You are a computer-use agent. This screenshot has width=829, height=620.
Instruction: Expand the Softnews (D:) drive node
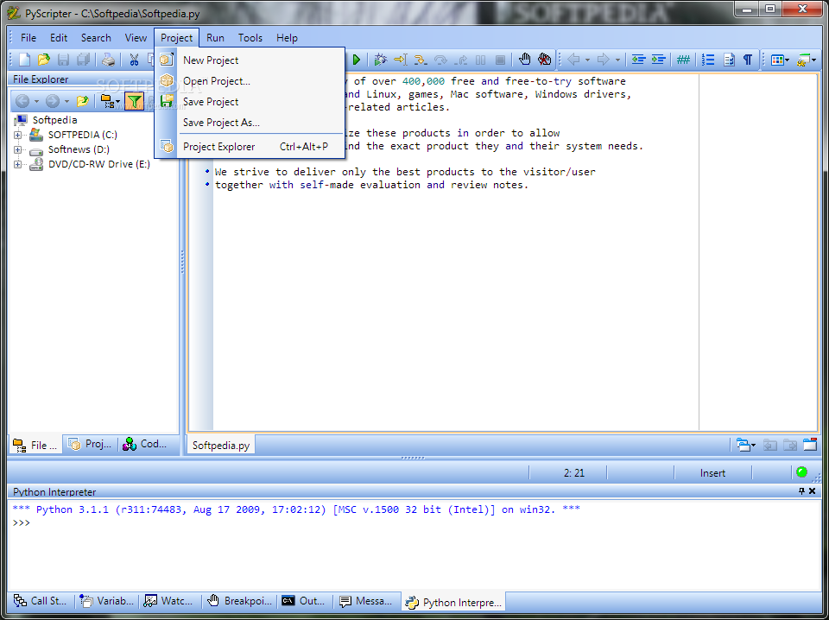point(17,149)
